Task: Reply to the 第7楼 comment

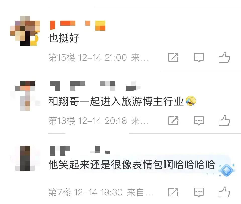Action: tap(199, 192)
